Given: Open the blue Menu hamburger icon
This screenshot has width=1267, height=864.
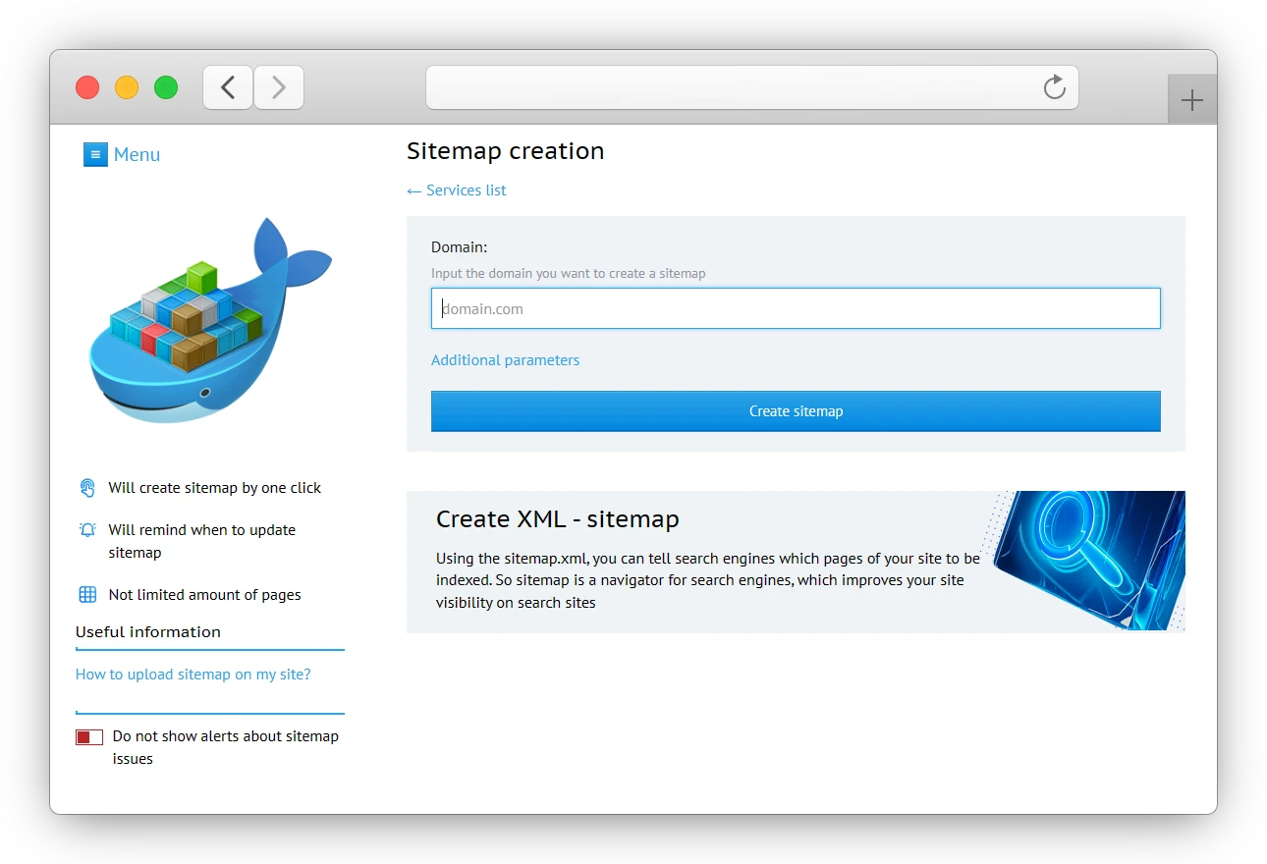Looking at the screenshot, I should 94,154.
